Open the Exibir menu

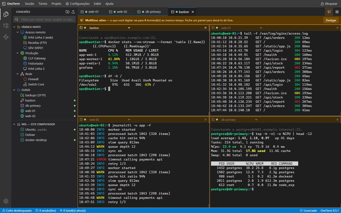(x=98, y=4)
